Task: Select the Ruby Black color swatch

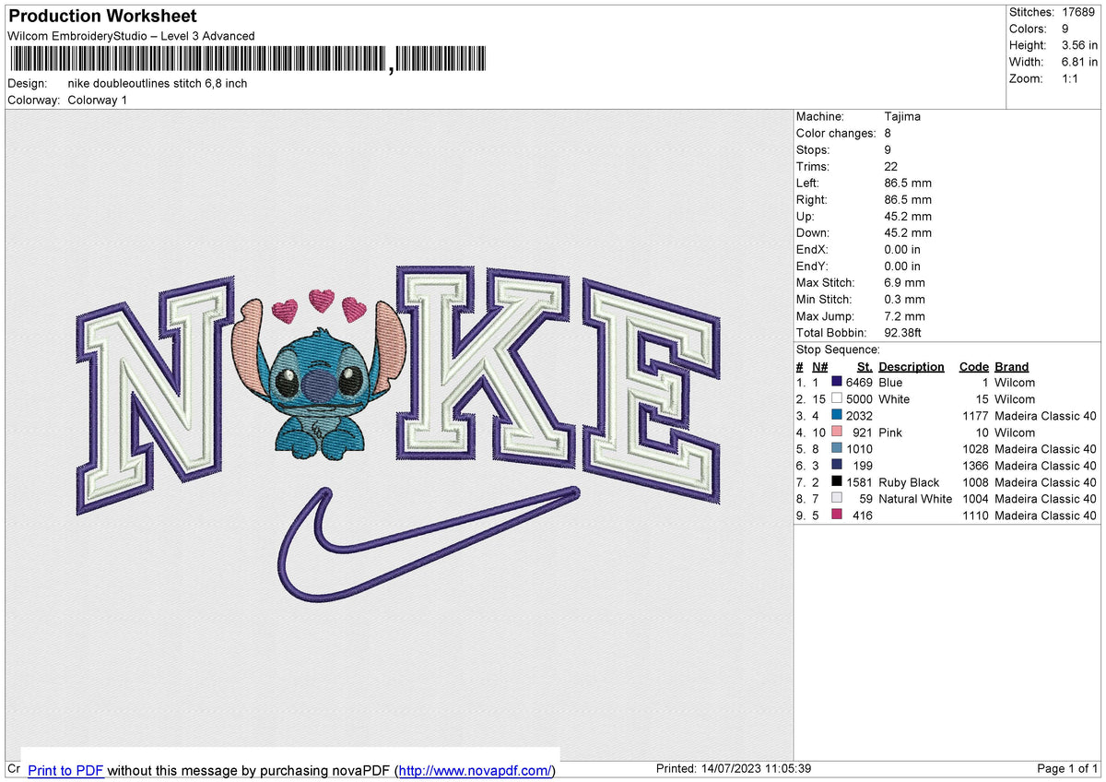Action: [837, 482]
